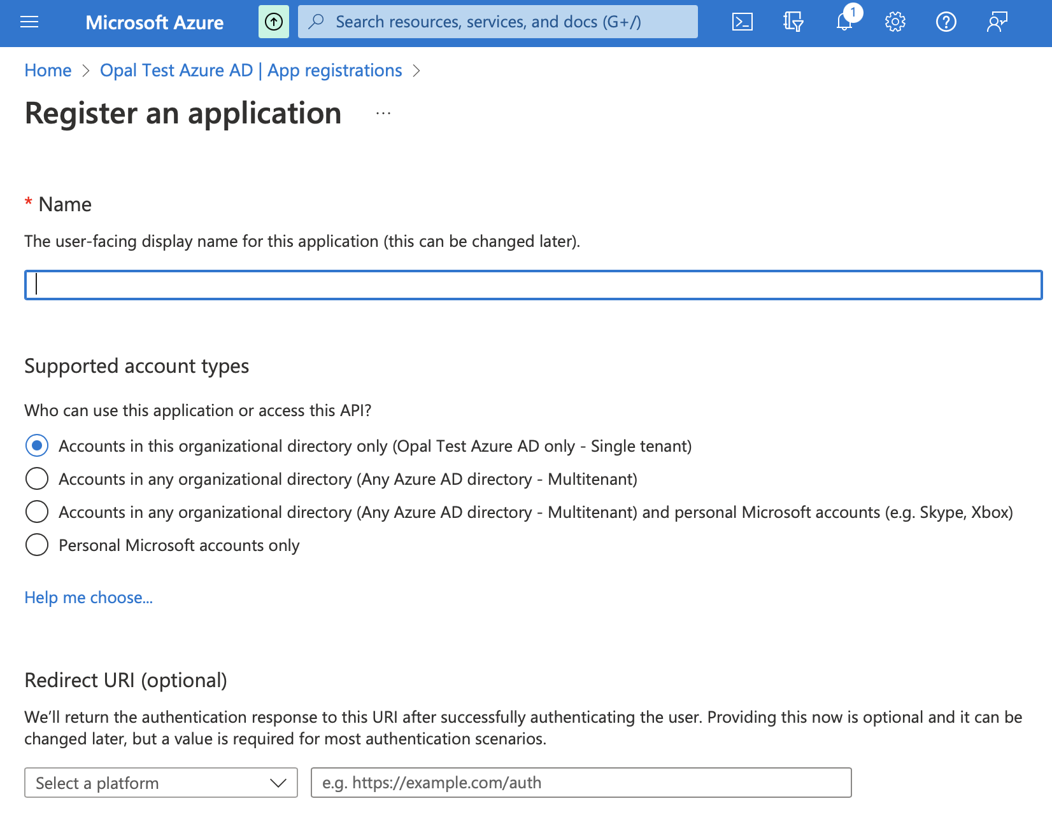The height and width of the screenshot is (822, 1052).
Task: Open the ellipsis menu beside Register an application
Action: pos(383,114)
